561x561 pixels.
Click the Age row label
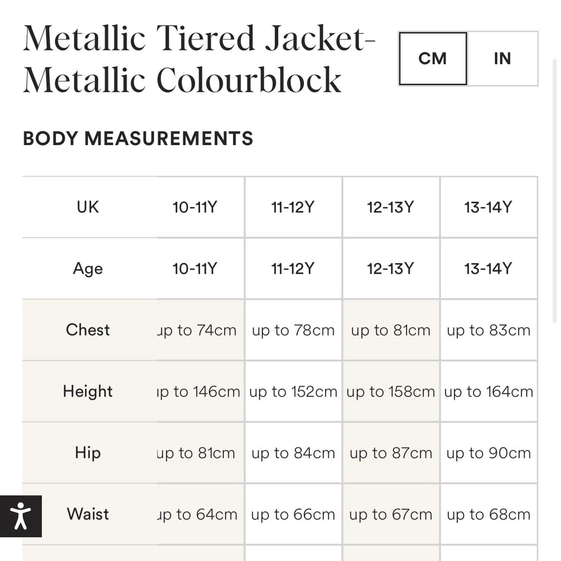pyautogui.click(x=88, y=268)
